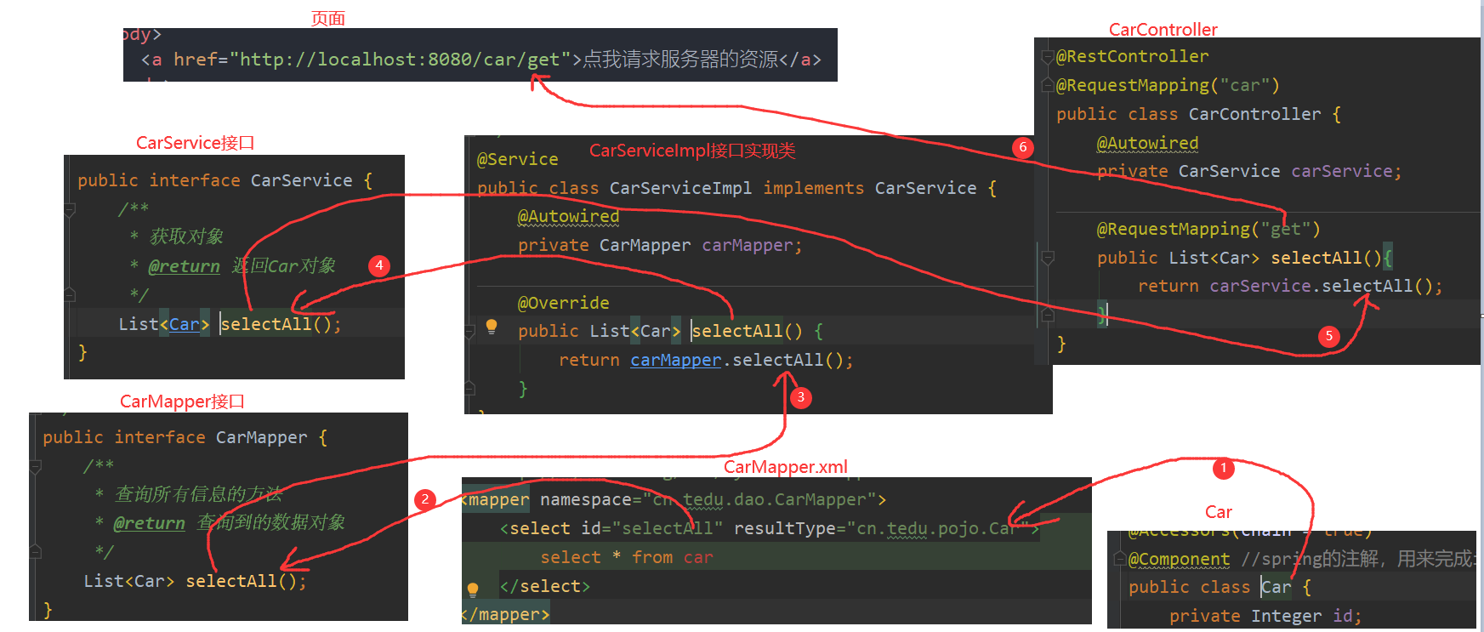Click @Autowired above the carMapper field
The image size is (1484, 632).
pyautogui.click(x=568, y=216)
